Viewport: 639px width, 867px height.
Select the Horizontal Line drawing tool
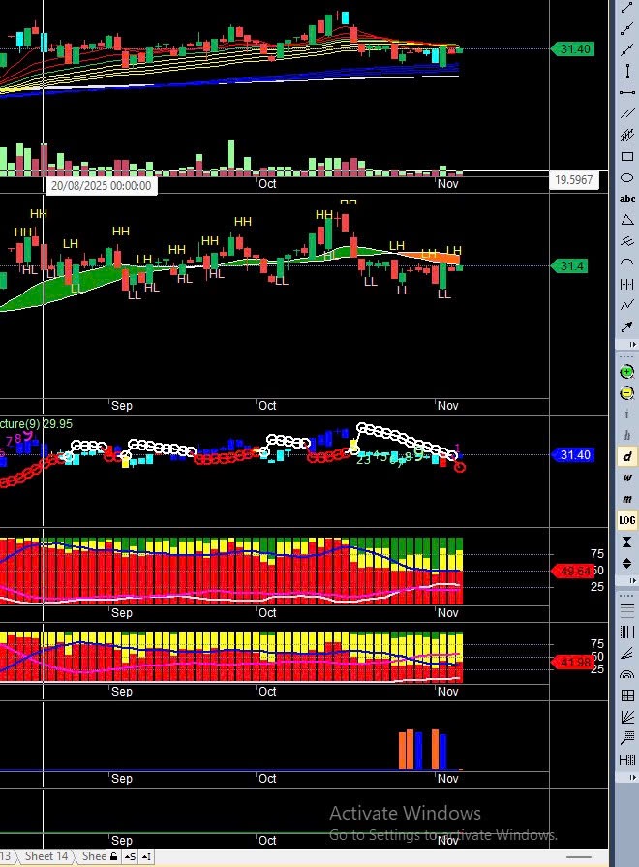tap(626, 92)
